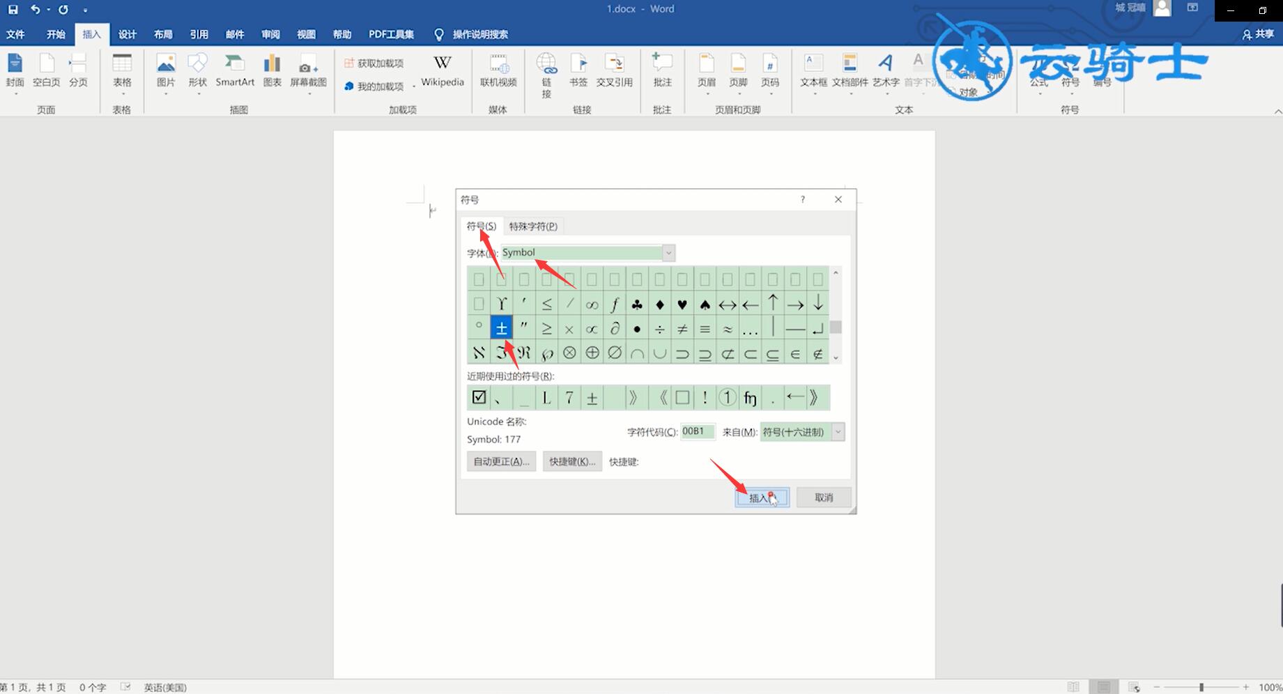The image size is (1283, 694).
Task: Insert a 文本框 text box
Action: click(x=813, y=73)
